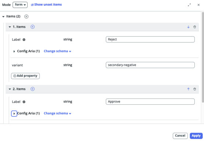The image size is (204, 141).
Task: Open Change schema dropdown under Approve
Action: [57, 114]
